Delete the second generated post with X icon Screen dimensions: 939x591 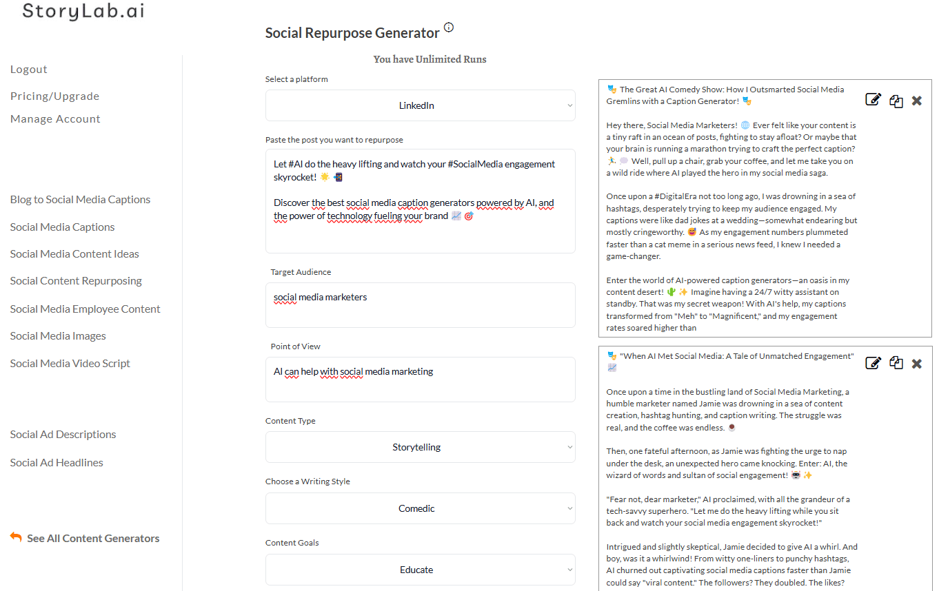coord(916,364)
